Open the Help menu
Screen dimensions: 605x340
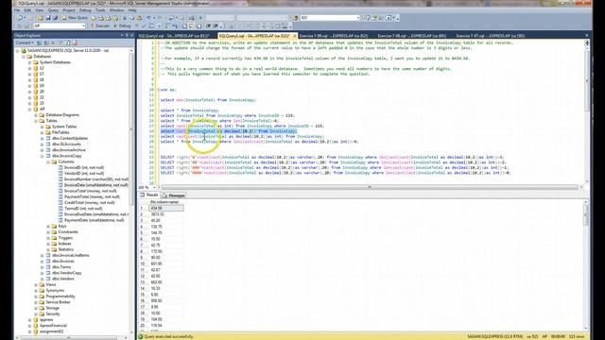(132, 10)
